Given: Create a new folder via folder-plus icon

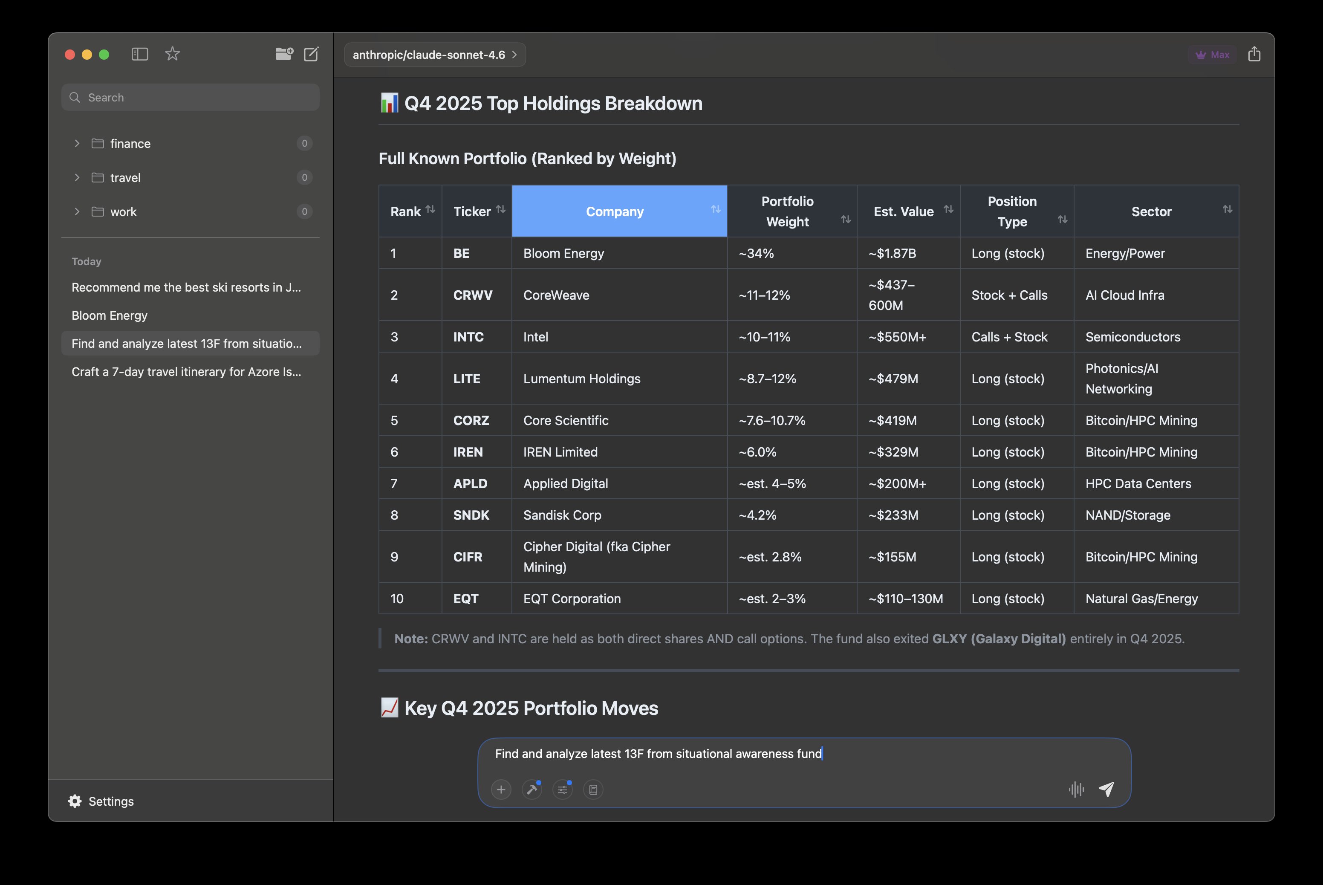Looking at the screenshot, I should 285,54.
